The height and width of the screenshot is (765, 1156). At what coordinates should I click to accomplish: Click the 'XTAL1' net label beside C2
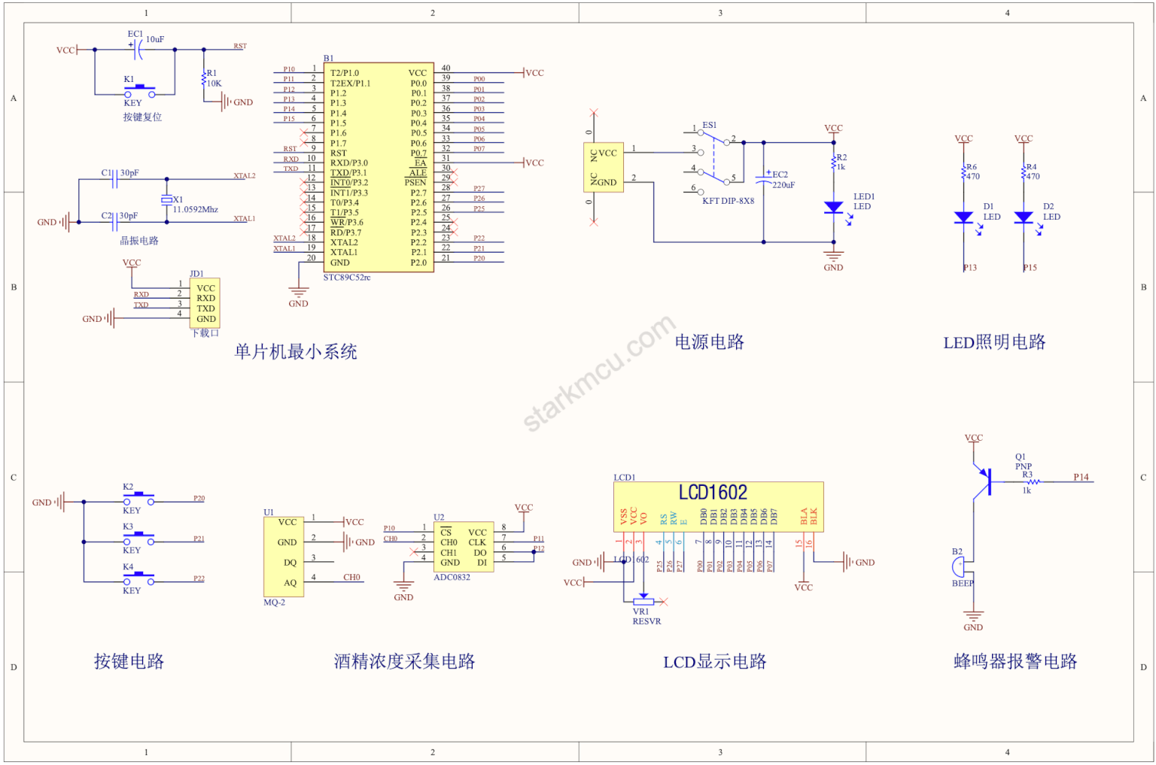click(x=245, y=219)
